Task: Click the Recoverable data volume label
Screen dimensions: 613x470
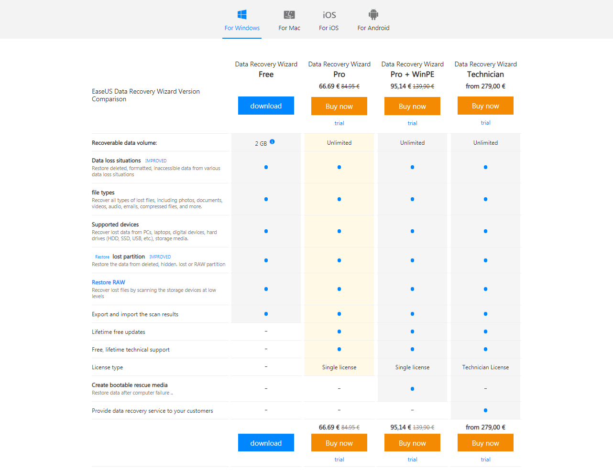Action: point(124,143)
